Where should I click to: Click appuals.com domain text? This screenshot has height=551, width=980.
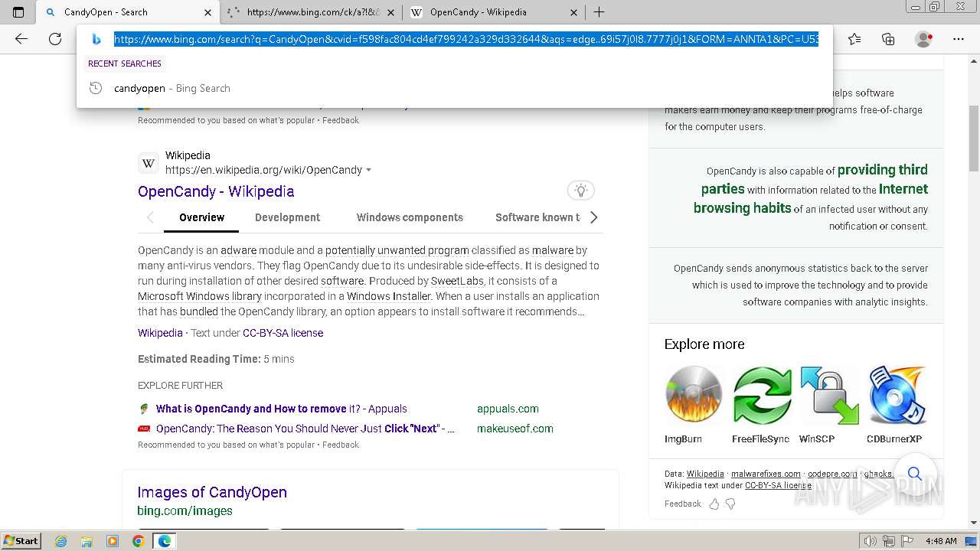pos(508,409)
